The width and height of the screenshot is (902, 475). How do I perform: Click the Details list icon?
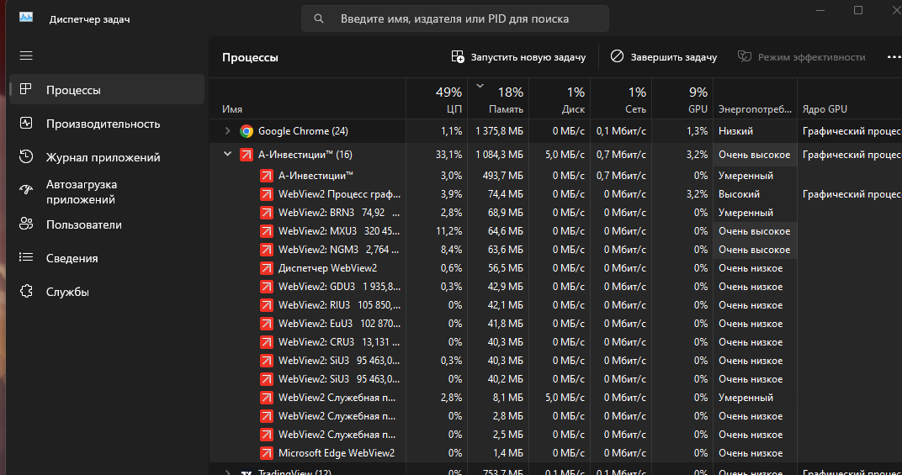pos(26,258)
